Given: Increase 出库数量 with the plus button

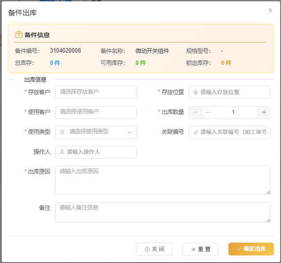Looking at the screenshot, I should [264, 112].
